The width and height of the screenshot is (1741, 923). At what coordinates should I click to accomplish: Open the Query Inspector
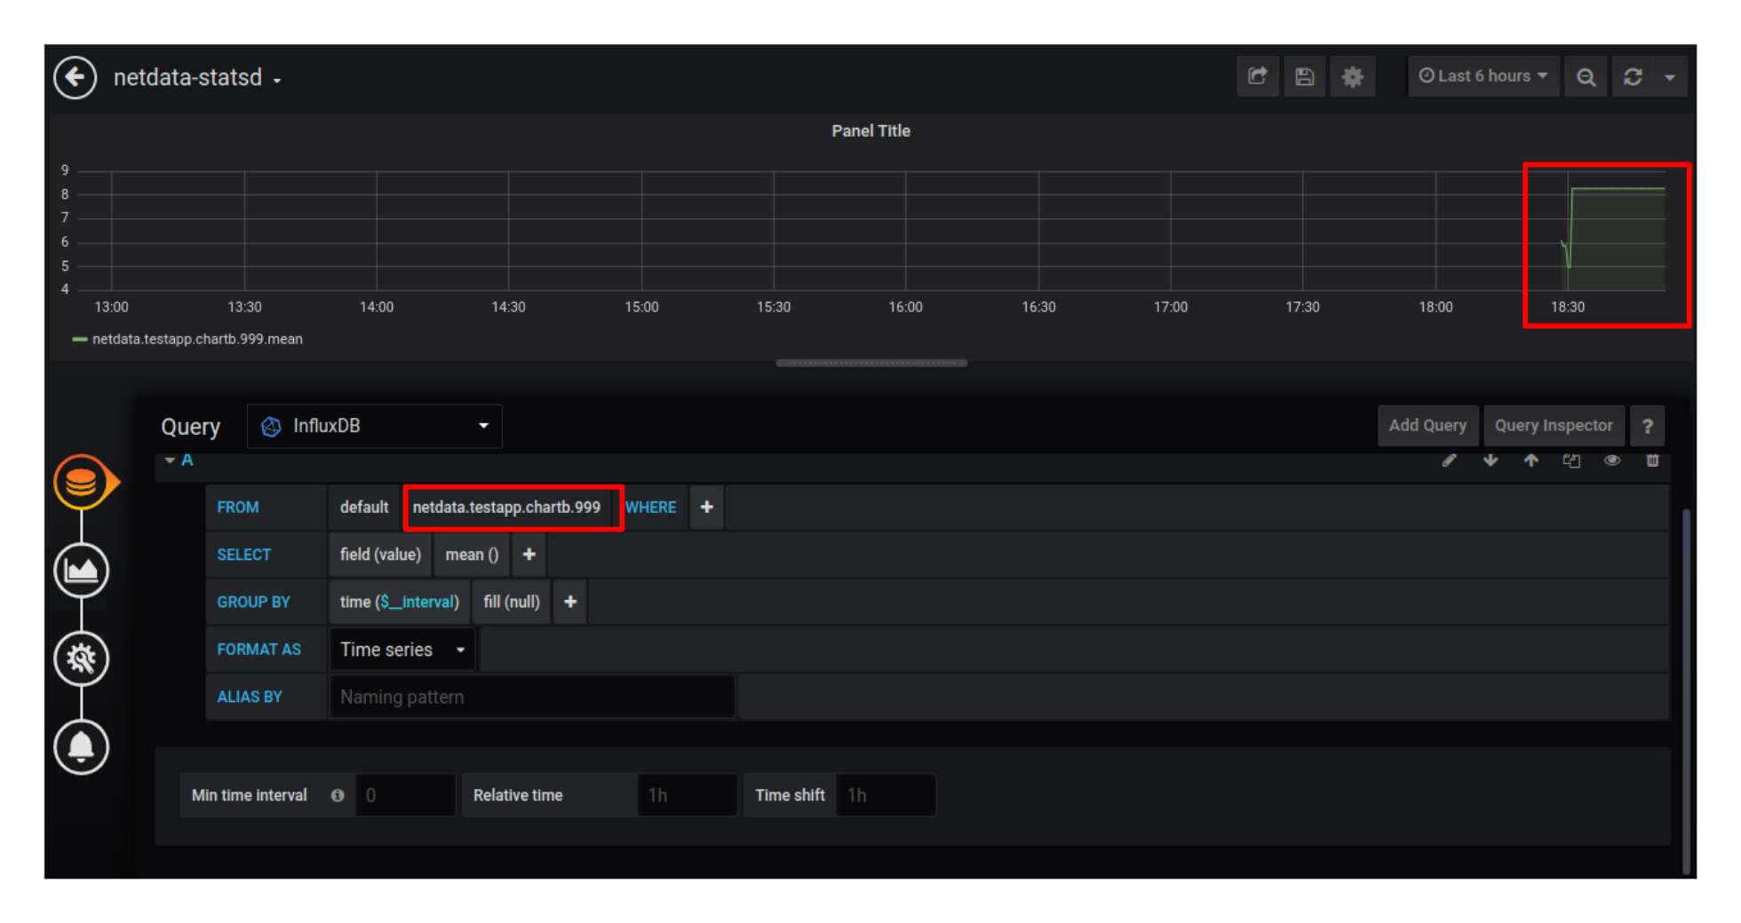1553,426
